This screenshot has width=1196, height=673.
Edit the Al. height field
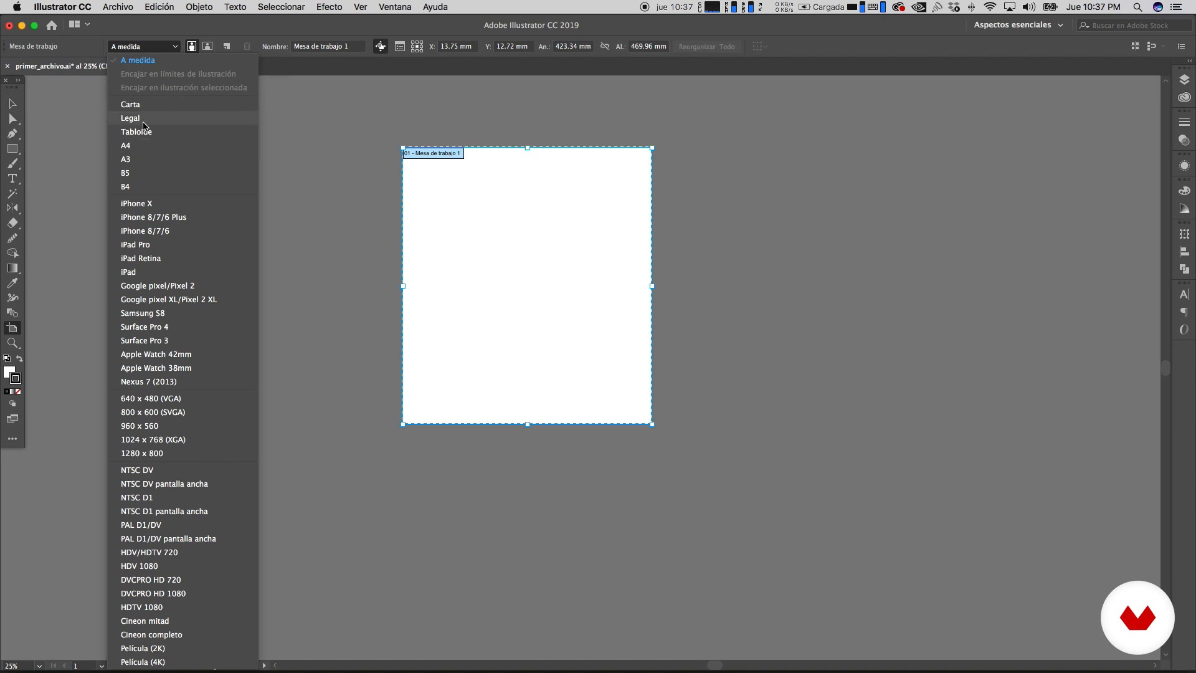click(648, 46)
